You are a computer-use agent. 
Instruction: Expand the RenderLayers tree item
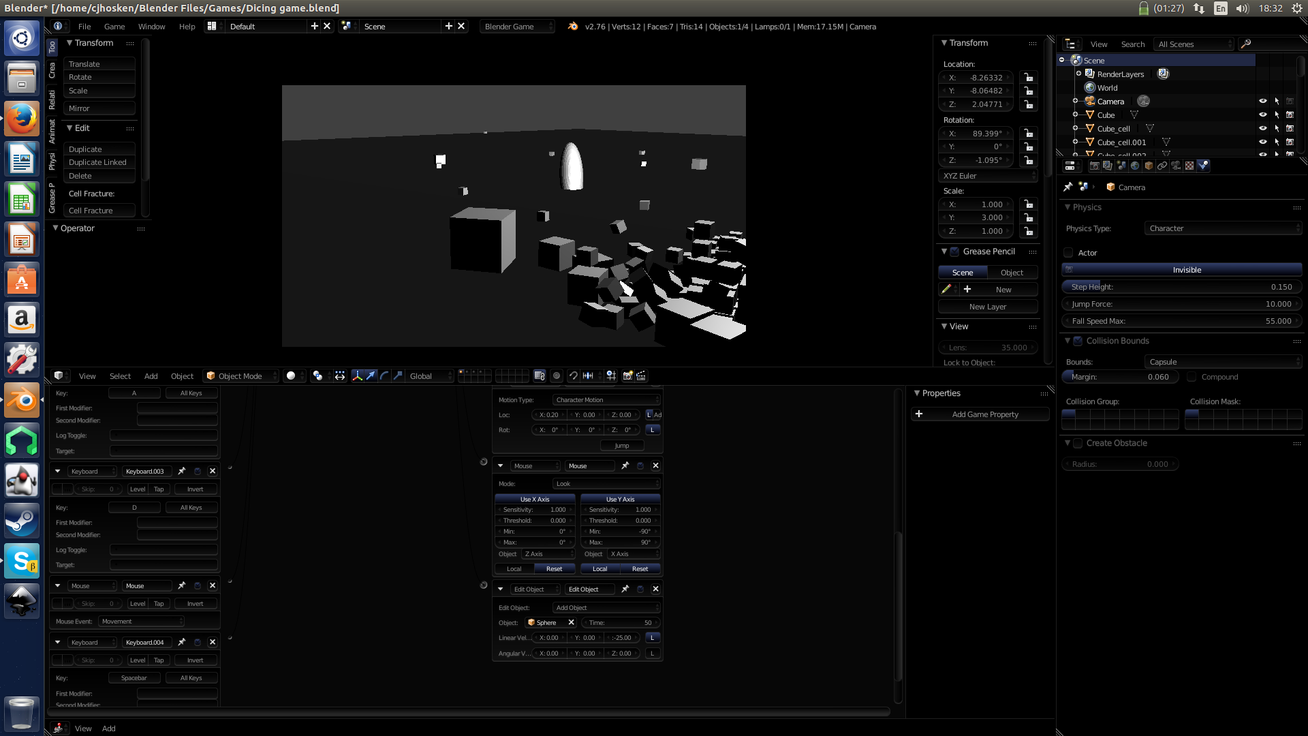pyautogui.click(x=1079, y=74)
